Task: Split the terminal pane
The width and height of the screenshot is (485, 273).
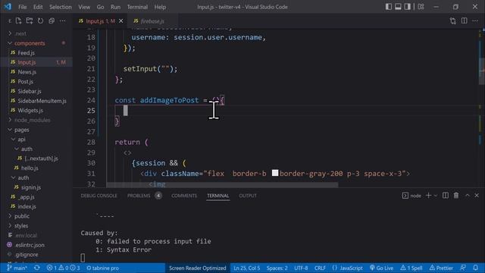Action: (x=445, y=196)
